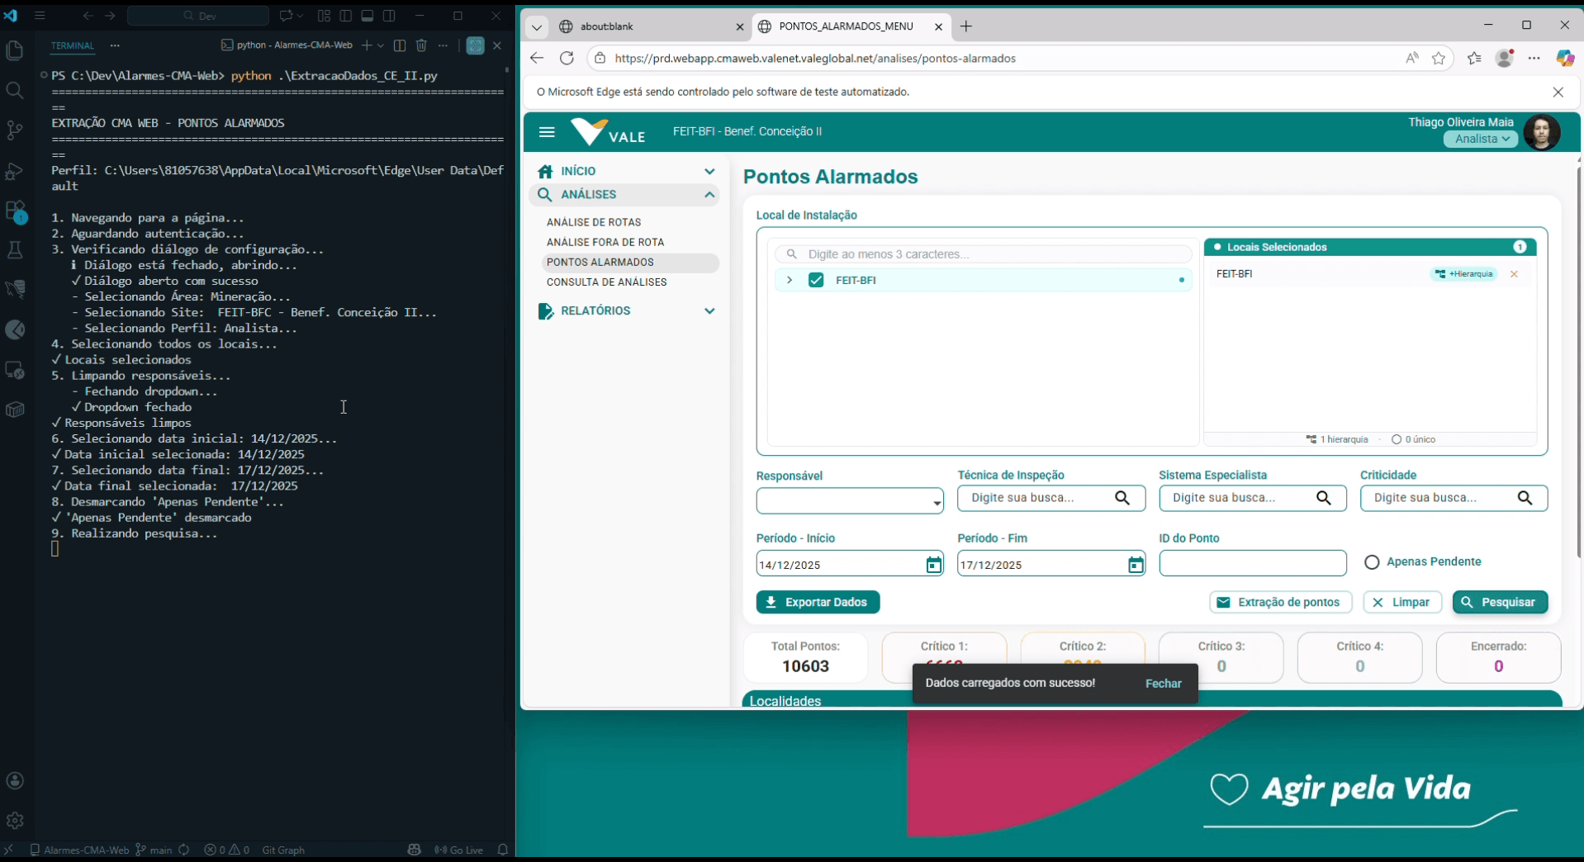Open the hamburger menu in the Vale header
Screen dimensions: 1584x862
click(x=546, y=132)
